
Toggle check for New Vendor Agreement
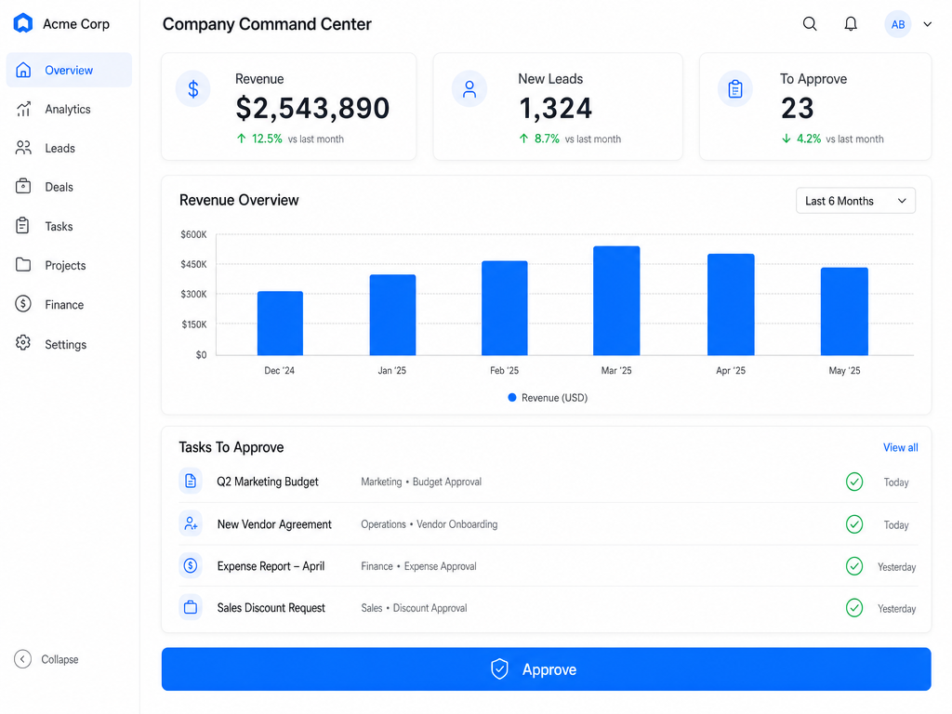click(854, 524)
